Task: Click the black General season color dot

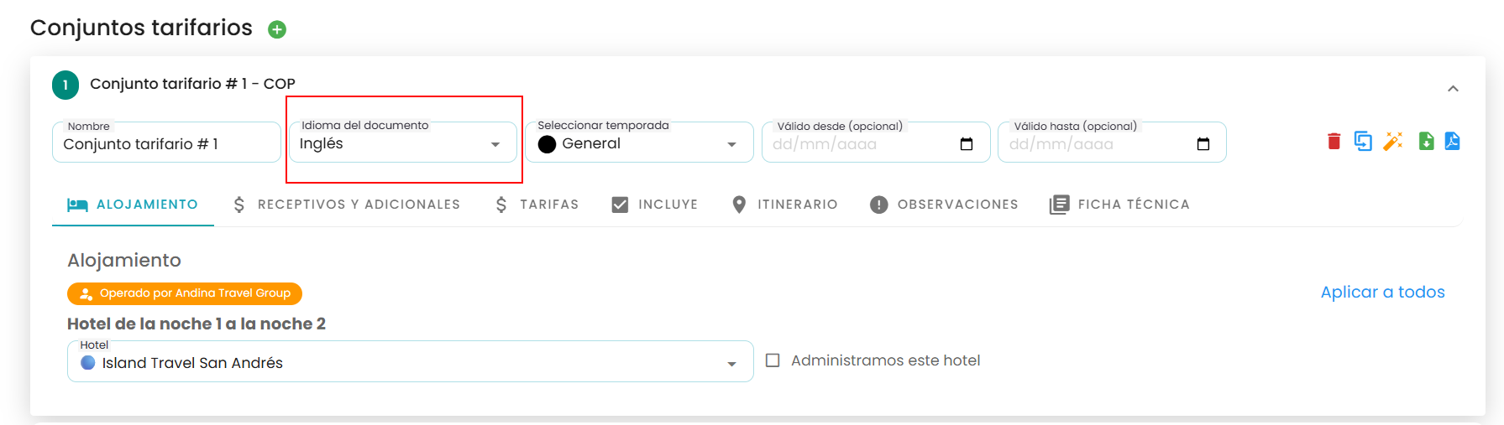Action: coord(547,144)
